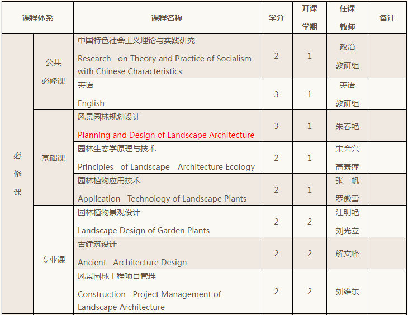Click course name 园林植物景观设计
Screen dimensions: 408x315
(109, 212)
